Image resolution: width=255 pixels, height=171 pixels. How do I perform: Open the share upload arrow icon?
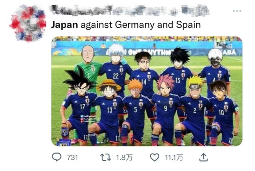pyautogui.click(x=203, y=157)
